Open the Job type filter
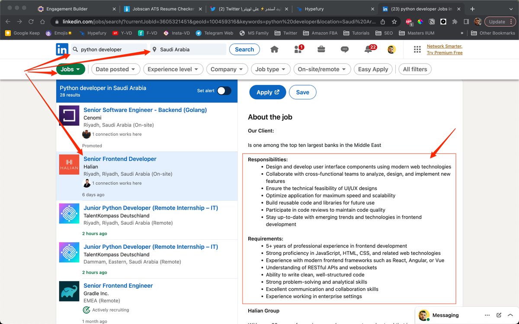Screen dimensions: 519x324 271,69
